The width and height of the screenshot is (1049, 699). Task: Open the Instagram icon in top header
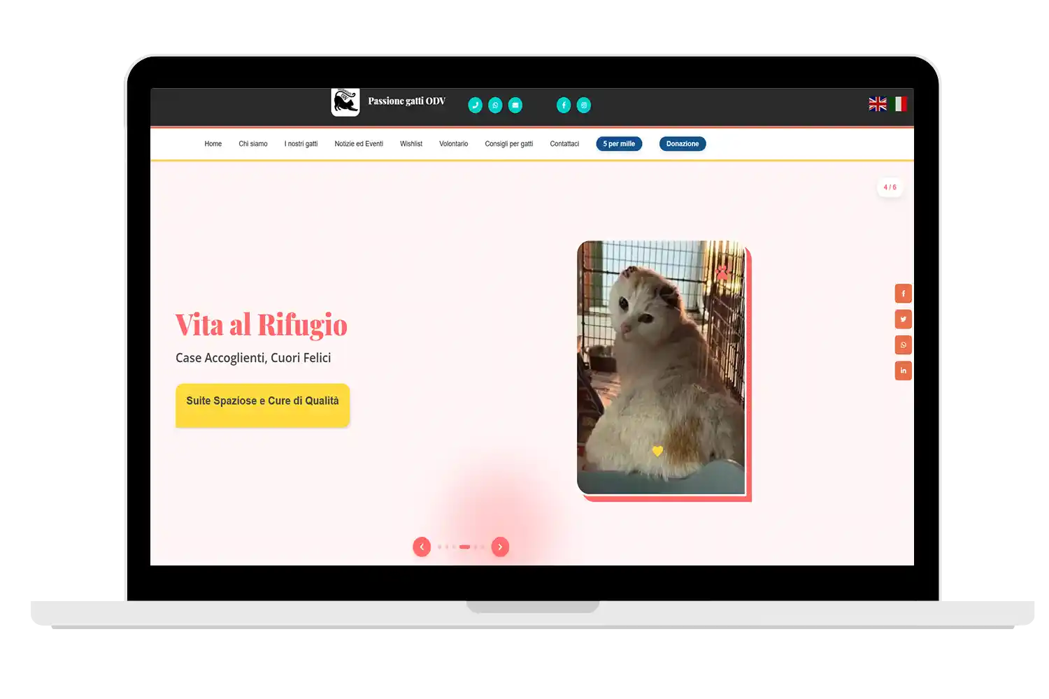click(584, 105)
